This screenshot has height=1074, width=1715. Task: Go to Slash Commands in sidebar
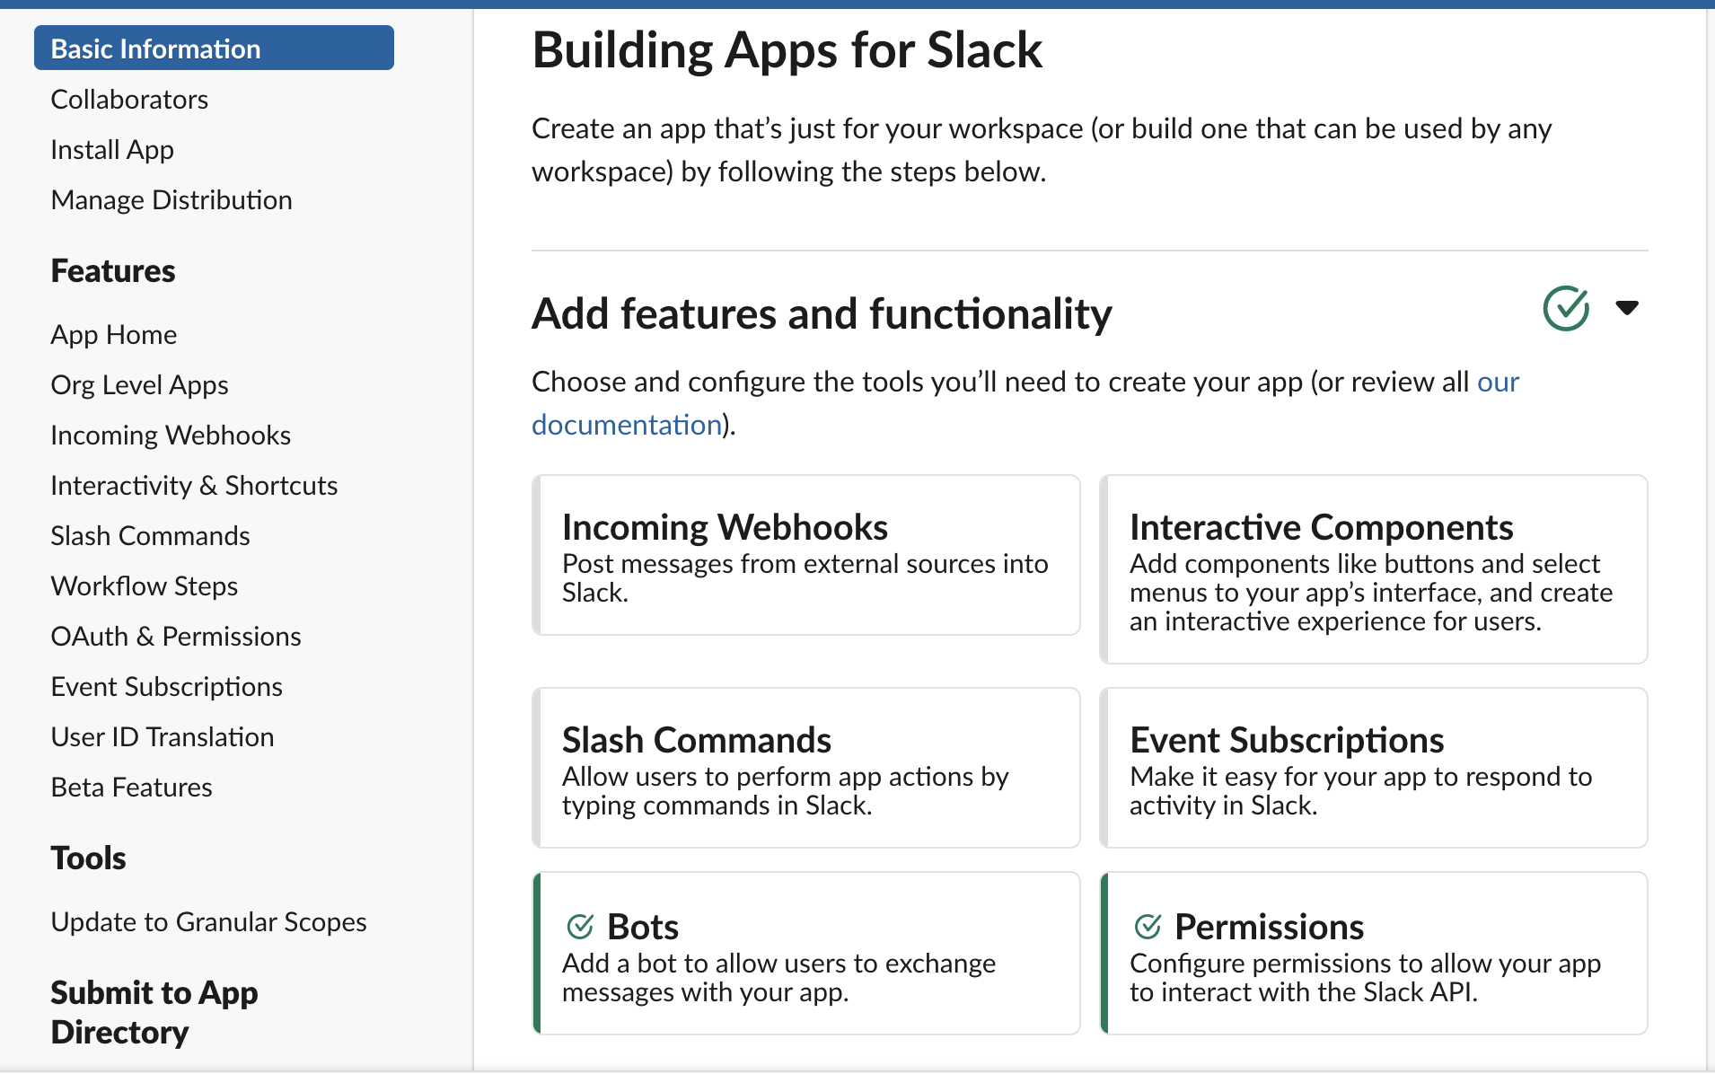pyautogui.click(x=150, y=535)
